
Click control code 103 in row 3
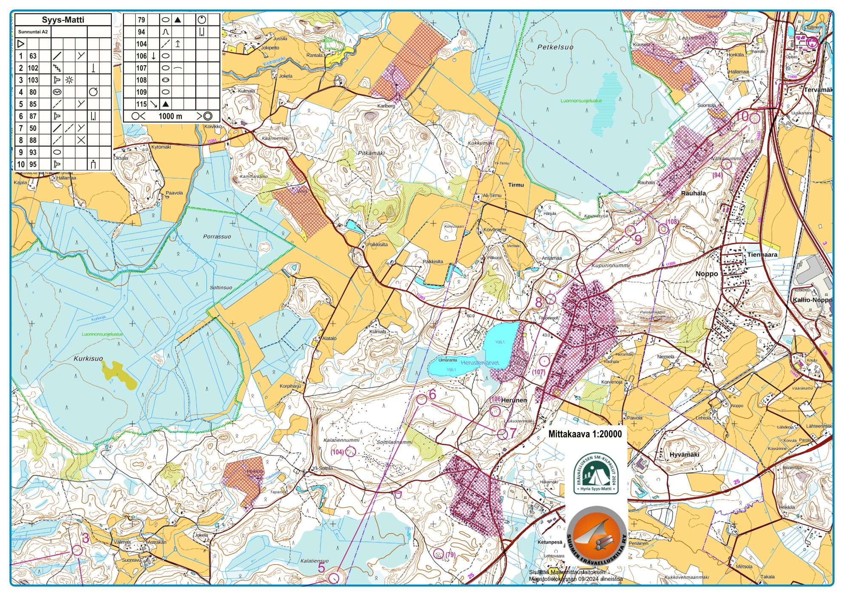[33, 80]
